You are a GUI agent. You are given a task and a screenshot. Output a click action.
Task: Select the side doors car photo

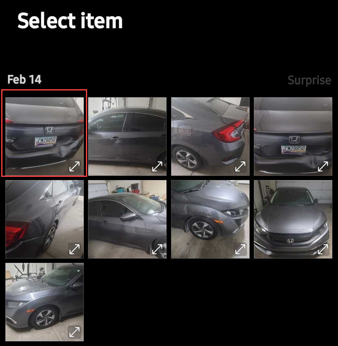(x=127, y=136)
